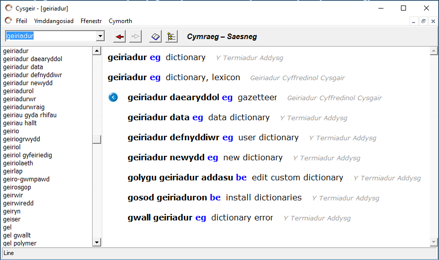The height and width of the screenshot is (260, 439).
Task: Click the red back arrow button
Action: click(120, 37)
